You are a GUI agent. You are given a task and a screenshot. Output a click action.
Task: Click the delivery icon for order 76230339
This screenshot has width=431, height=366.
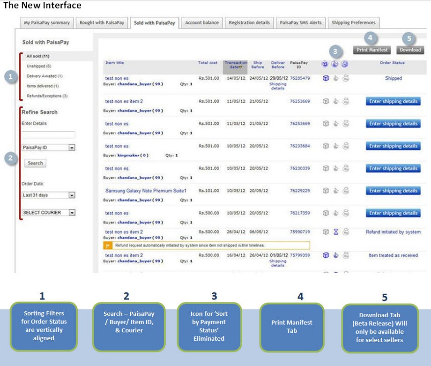click(335, 168)
